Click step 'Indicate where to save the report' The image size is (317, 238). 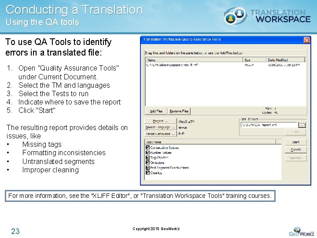(70, 102)
